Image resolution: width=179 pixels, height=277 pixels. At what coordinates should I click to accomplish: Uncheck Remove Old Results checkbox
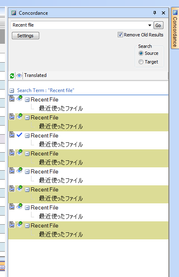tap(120, 35)
